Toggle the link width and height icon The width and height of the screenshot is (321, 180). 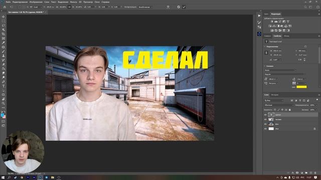(266, 53)
